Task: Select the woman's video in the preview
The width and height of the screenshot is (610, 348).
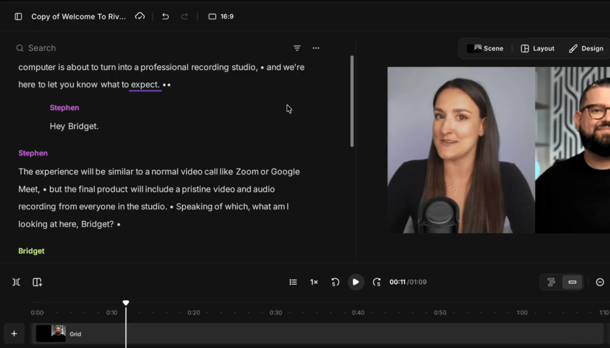Action: (x=461, y=150)
